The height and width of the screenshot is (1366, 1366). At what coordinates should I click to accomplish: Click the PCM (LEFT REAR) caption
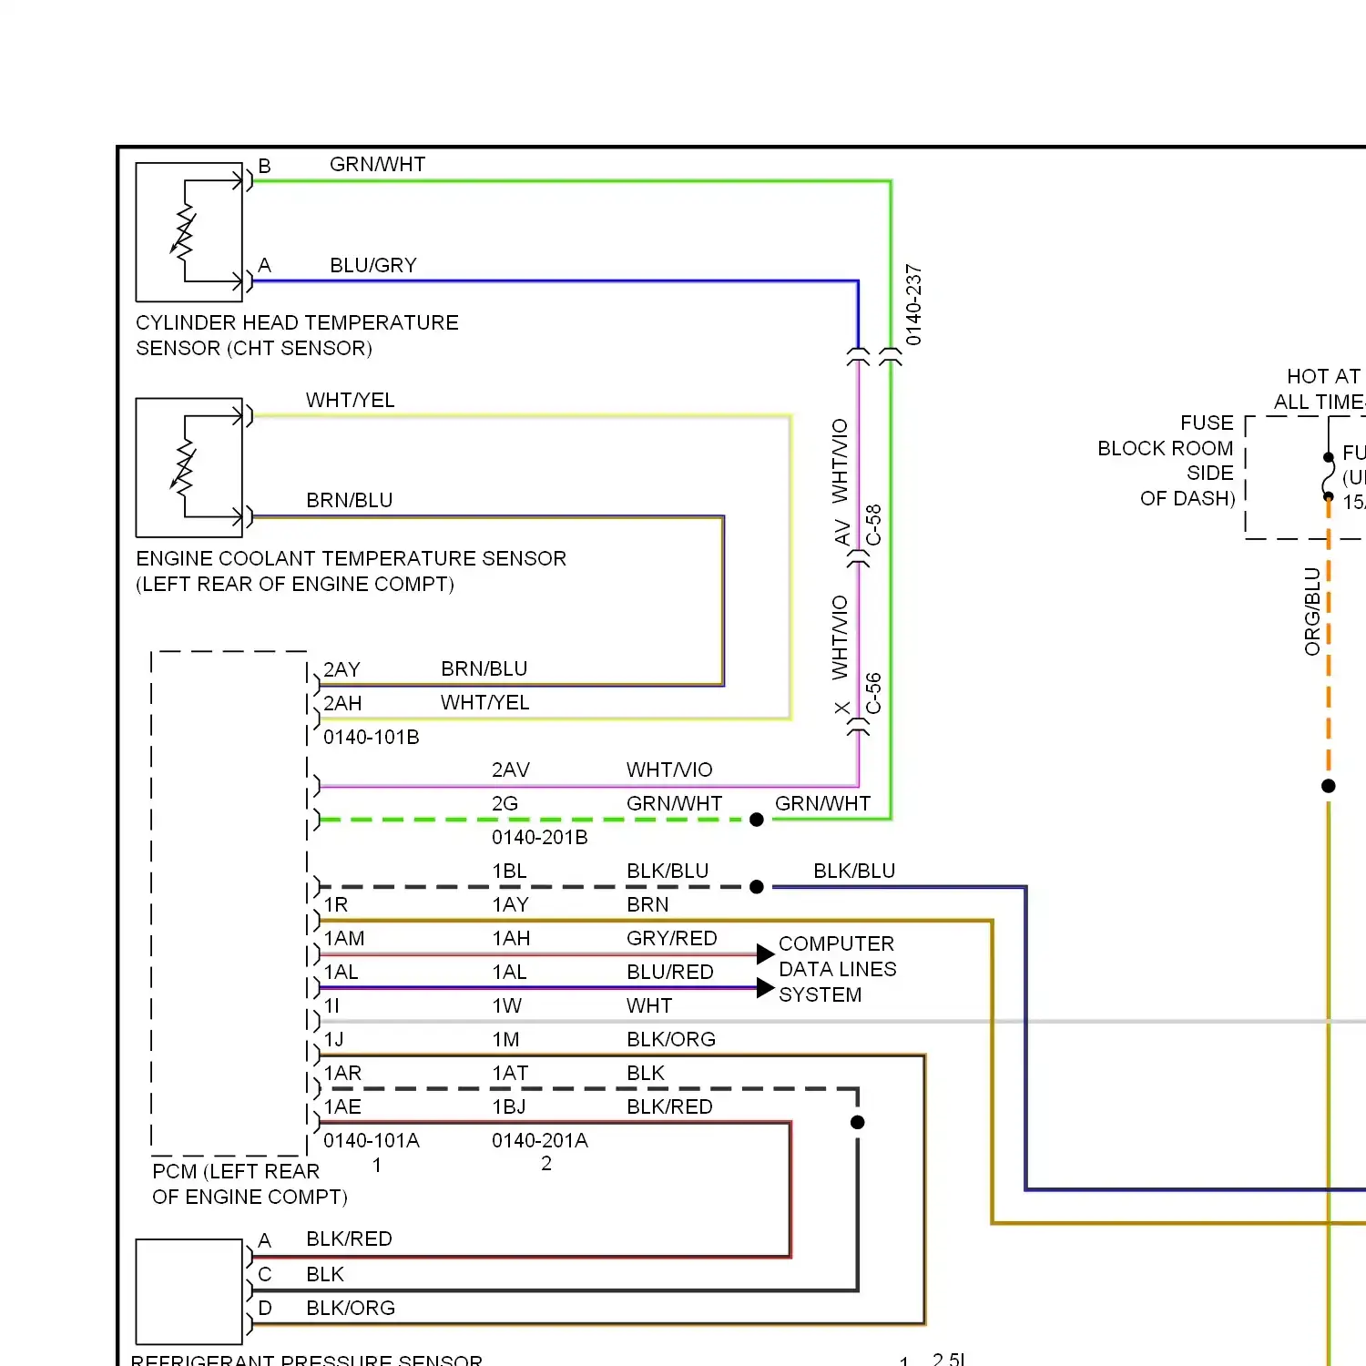point(250,1184)
